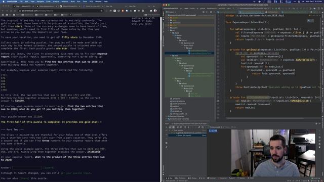
Task: Open the Navigate menu
Action: tap(40, 2)
